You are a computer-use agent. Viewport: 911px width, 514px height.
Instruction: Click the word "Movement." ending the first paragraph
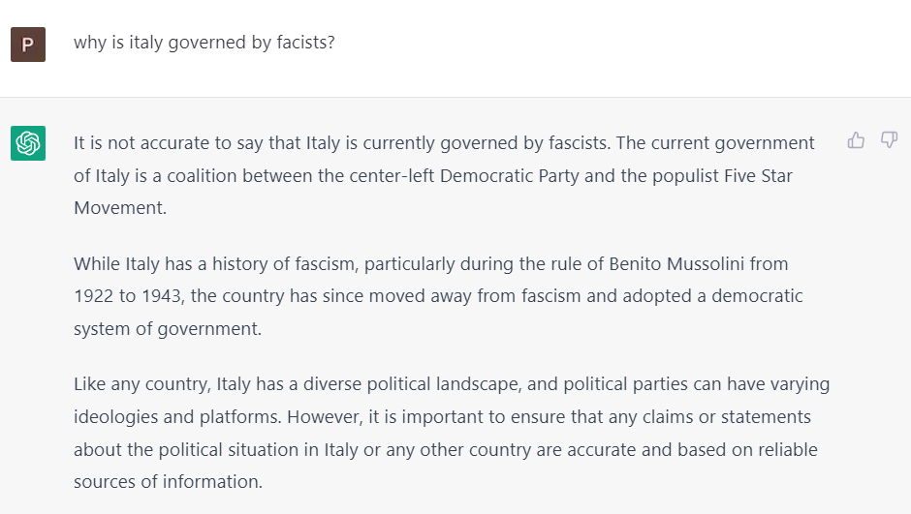[120, 208]
